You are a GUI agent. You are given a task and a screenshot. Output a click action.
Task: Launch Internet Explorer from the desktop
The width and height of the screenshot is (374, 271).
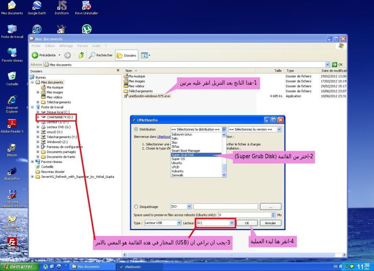click(x=12, y=104)
